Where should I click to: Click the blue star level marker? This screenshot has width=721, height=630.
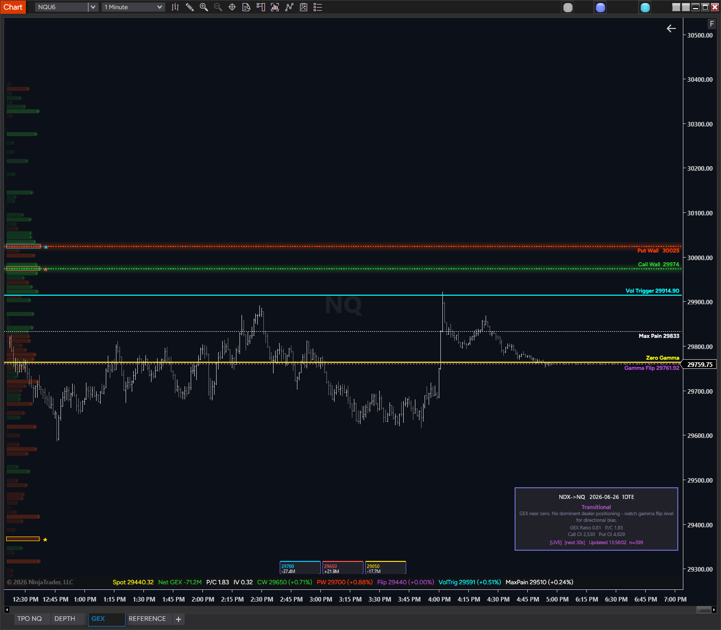point(46,247)
